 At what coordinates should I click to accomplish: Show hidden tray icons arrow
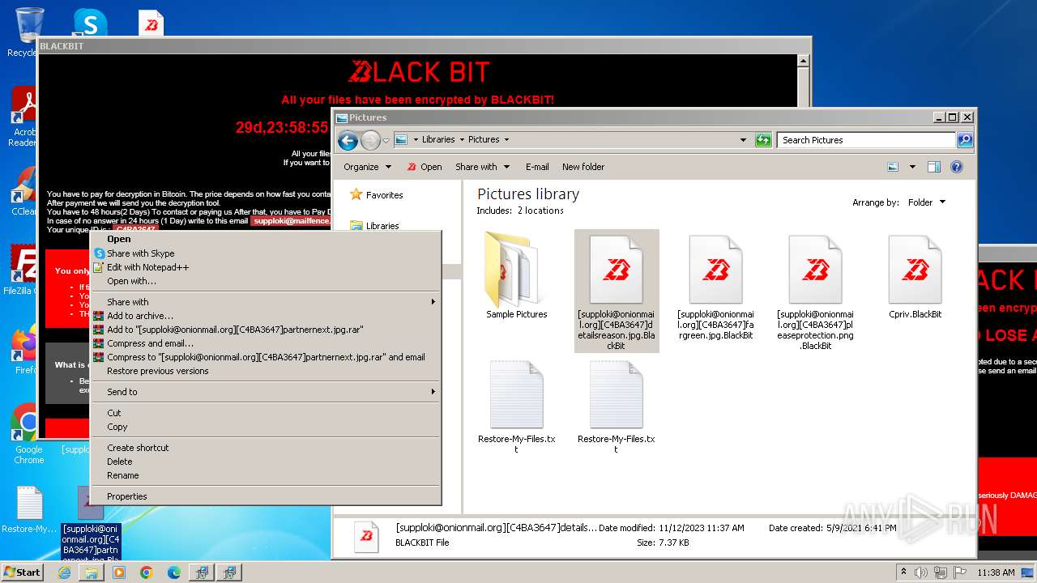point(903,572)
